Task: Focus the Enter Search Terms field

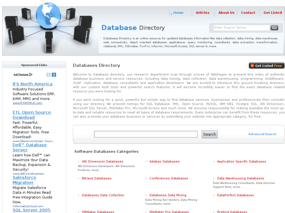Action: 241,28
